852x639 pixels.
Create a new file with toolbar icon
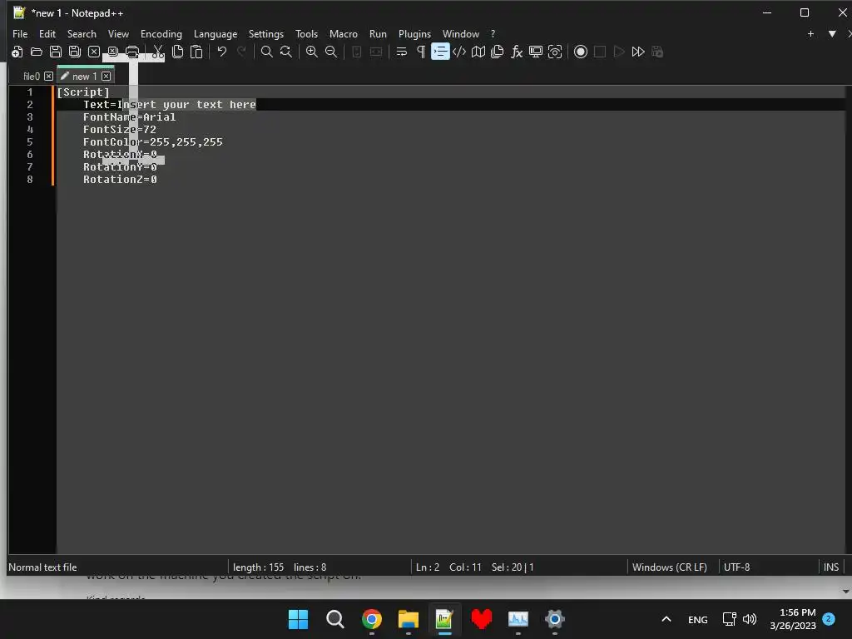coord(17,52)
